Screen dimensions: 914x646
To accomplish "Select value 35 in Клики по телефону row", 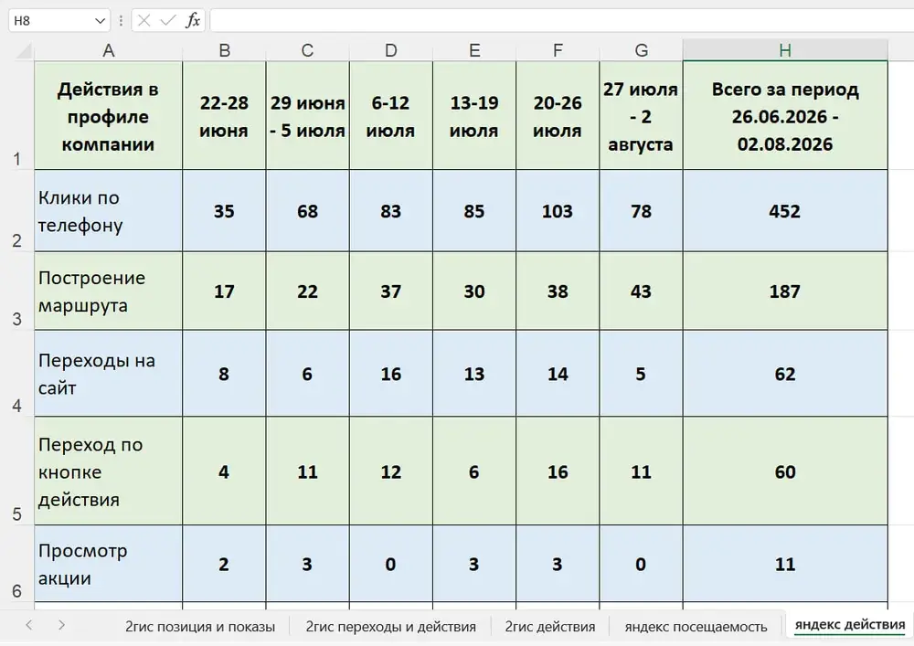I will pyautogui.click(x=225, y=211).
